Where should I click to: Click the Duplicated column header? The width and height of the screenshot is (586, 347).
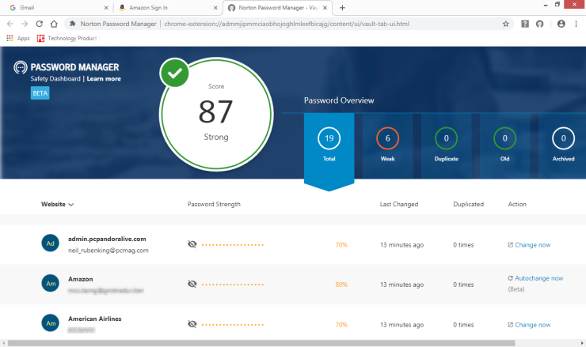pos(468,204)
